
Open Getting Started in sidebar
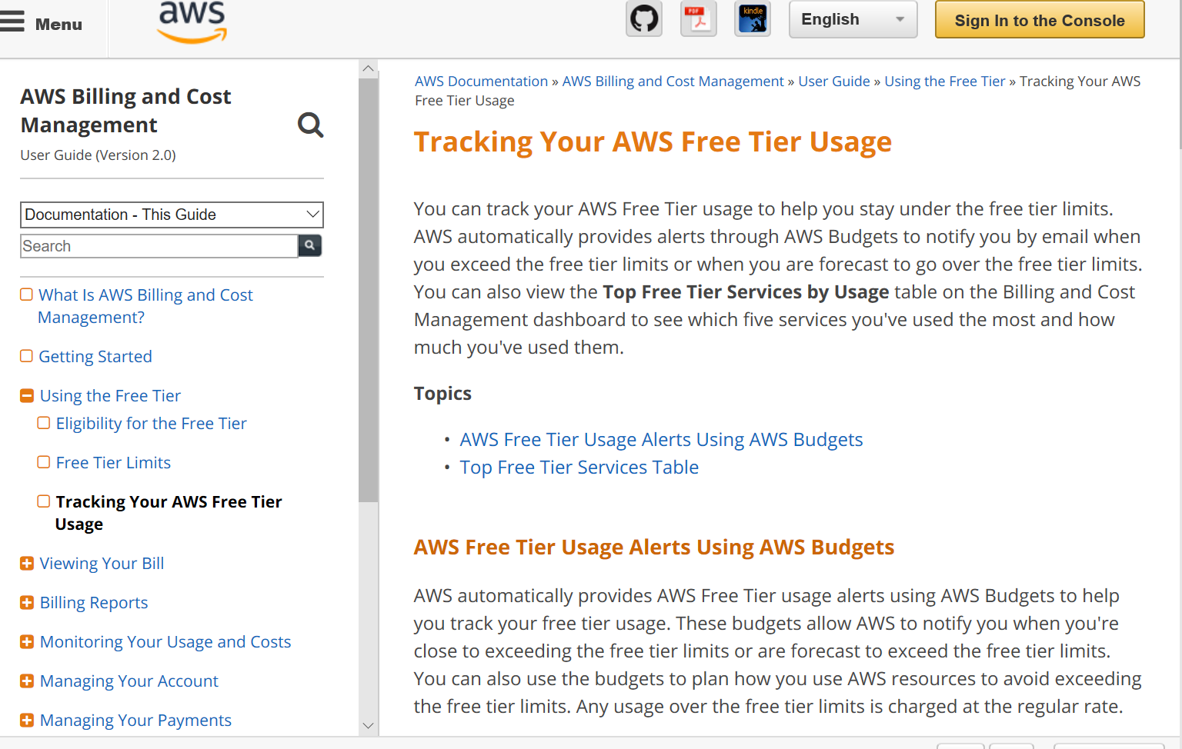pyautogui.click(x=95, y=357)
